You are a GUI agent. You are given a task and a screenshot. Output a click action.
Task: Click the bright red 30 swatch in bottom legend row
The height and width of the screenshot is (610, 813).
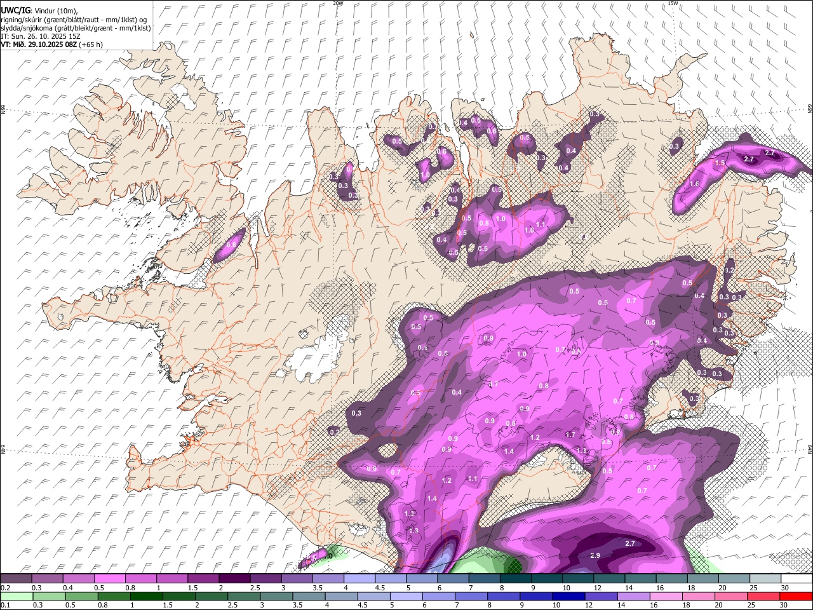pyautogui.click(x=796, y=596)
